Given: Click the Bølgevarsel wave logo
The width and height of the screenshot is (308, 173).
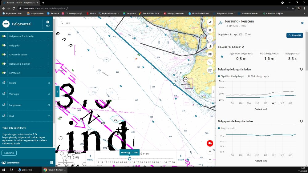Looking at the screenshot, I should pyautogui.click(x=6, y=24).
